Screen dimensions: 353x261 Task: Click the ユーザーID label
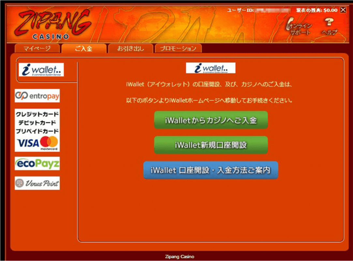pyautogui.click(x=240, y=10)
